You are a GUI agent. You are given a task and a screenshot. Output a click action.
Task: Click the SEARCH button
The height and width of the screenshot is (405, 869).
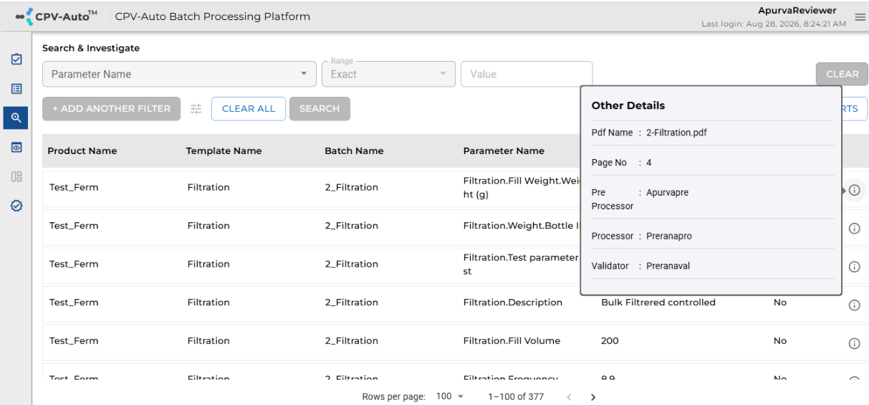pos(320,109)
